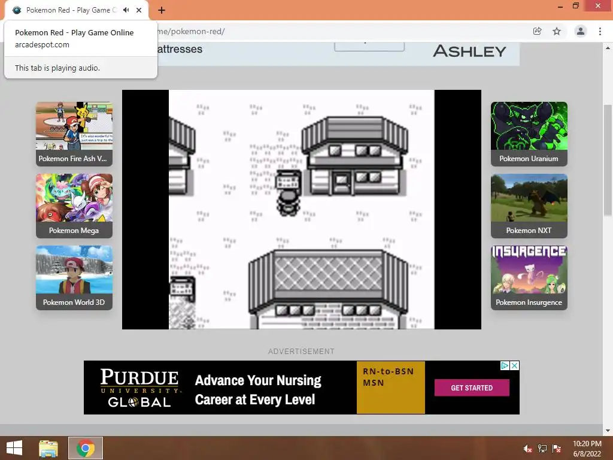Click the page scrollbar up arrow

tap(608, 48)
